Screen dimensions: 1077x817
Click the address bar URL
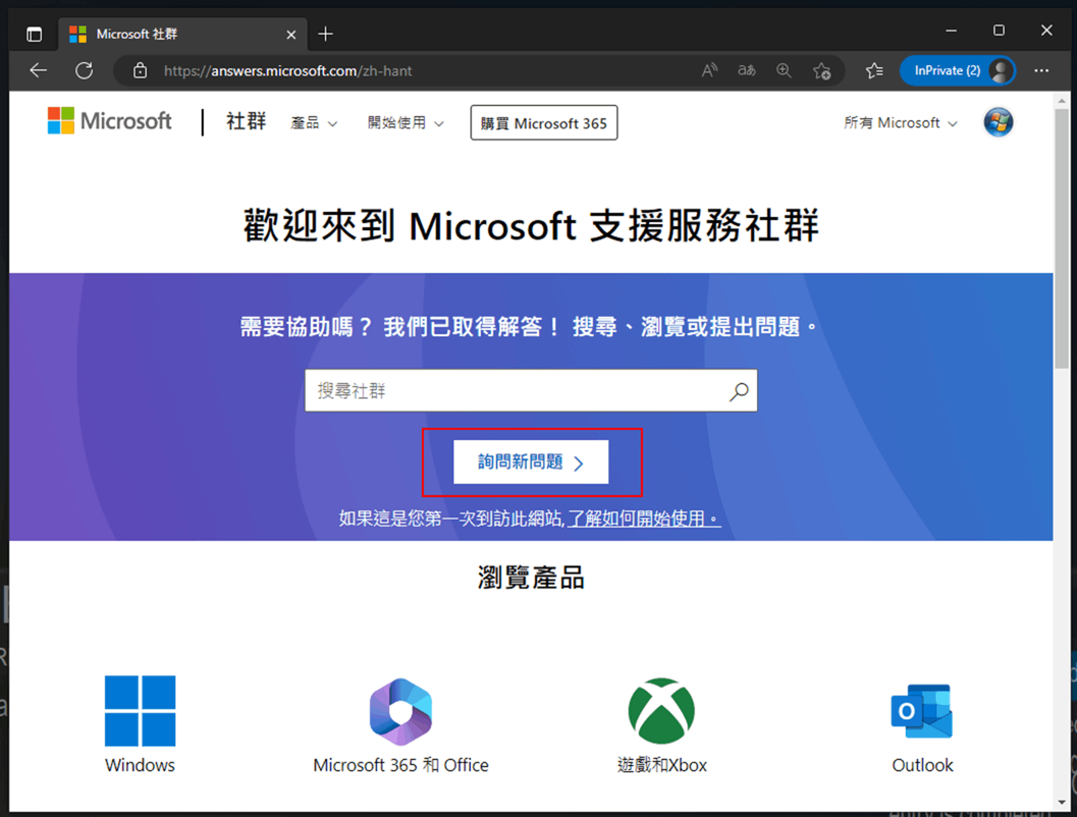(x=288, y=70)
